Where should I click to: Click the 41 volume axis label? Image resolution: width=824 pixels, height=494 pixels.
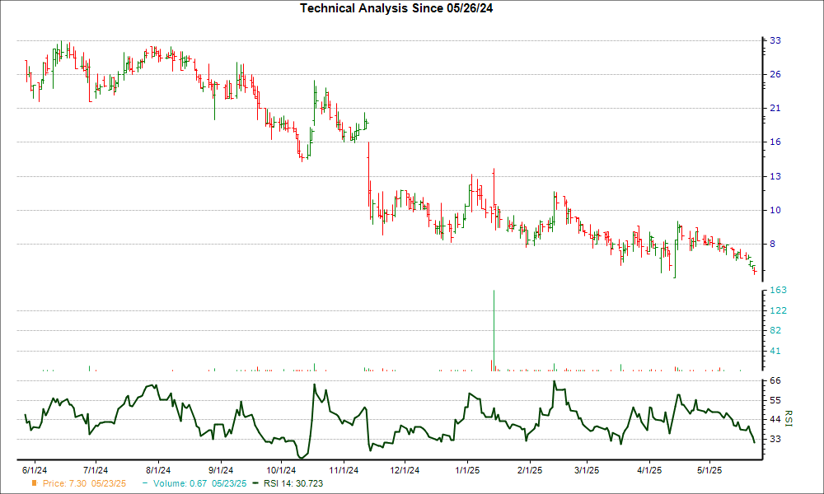point(775,352)
